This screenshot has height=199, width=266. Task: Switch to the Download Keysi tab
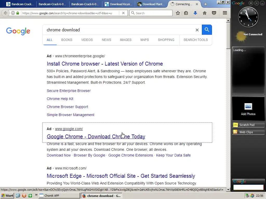pos(118,4)
